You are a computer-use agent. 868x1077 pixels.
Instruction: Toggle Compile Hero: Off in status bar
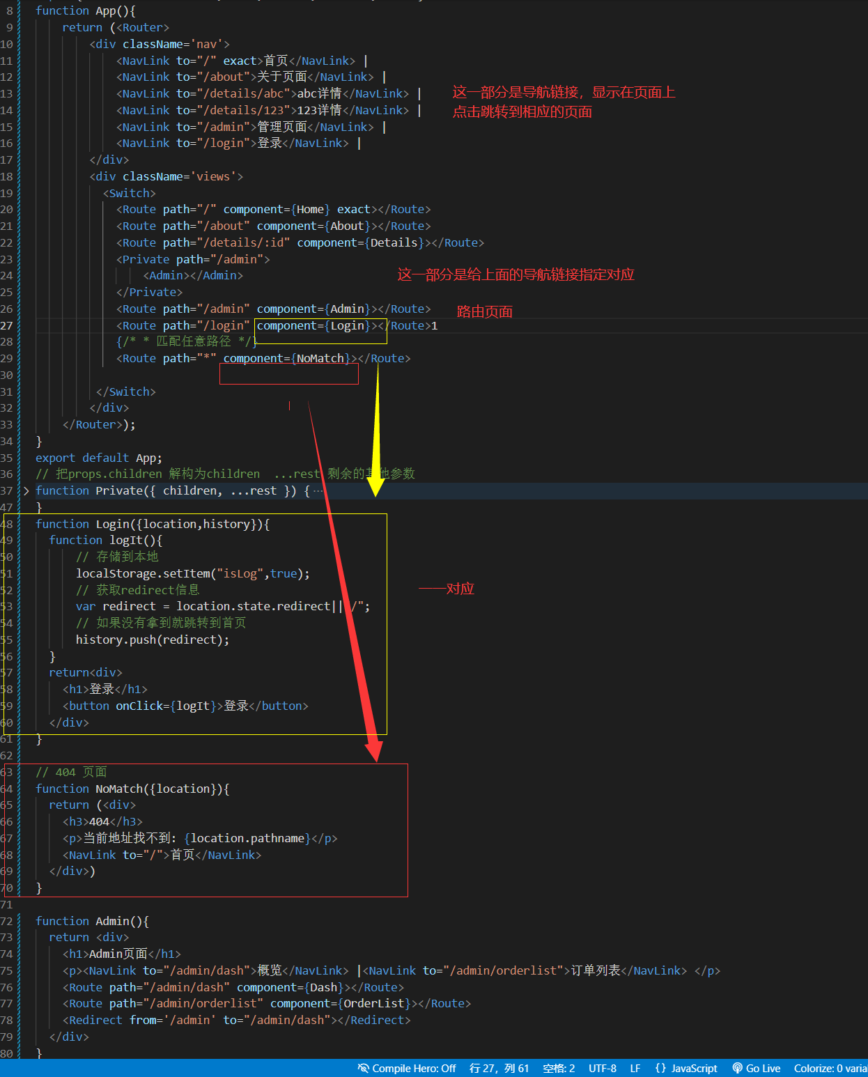407,1068
